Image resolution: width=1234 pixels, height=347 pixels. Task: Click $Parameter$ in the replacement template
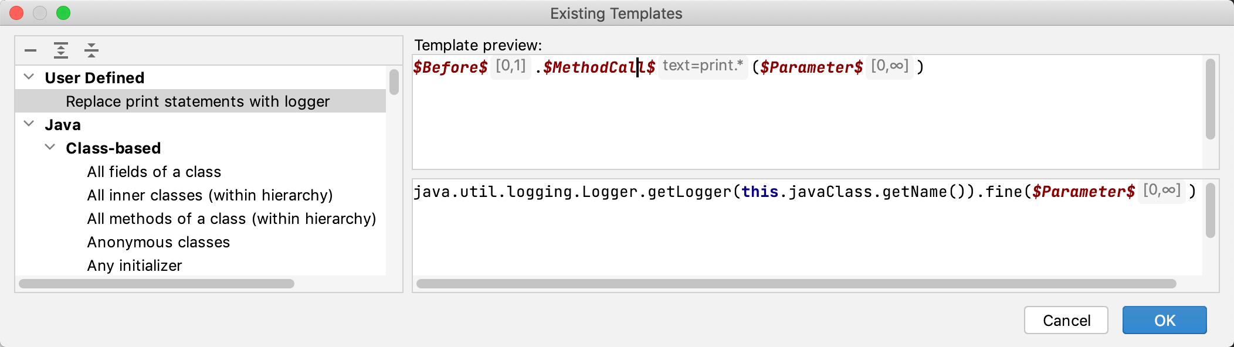(1083, 191)
